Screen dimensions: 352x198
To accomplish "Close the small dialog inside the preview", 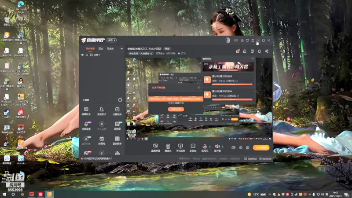I will (x=199, y=88).
